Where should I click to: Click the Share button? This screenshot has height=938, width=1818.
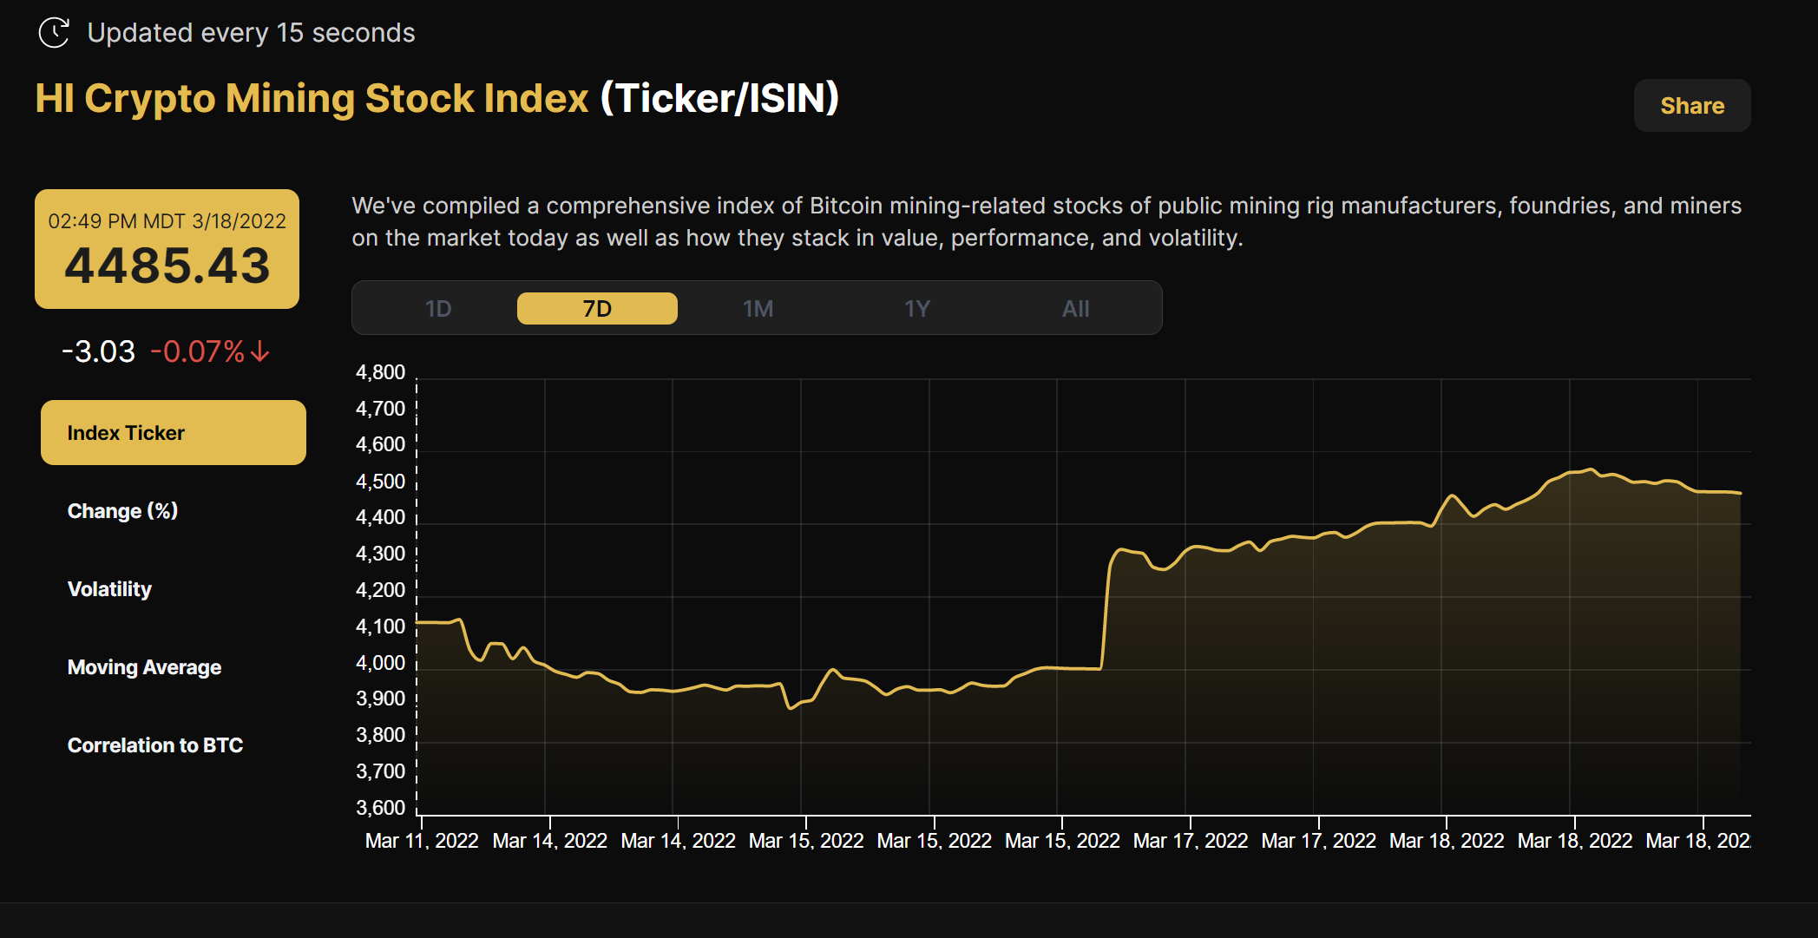point(1690,105)
